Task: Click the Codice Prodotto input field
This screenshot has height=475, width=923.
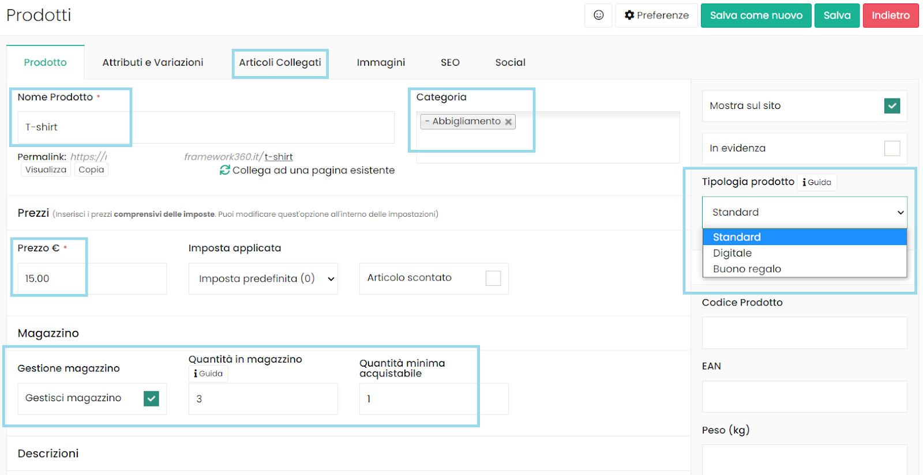Action: click(804, 333)
